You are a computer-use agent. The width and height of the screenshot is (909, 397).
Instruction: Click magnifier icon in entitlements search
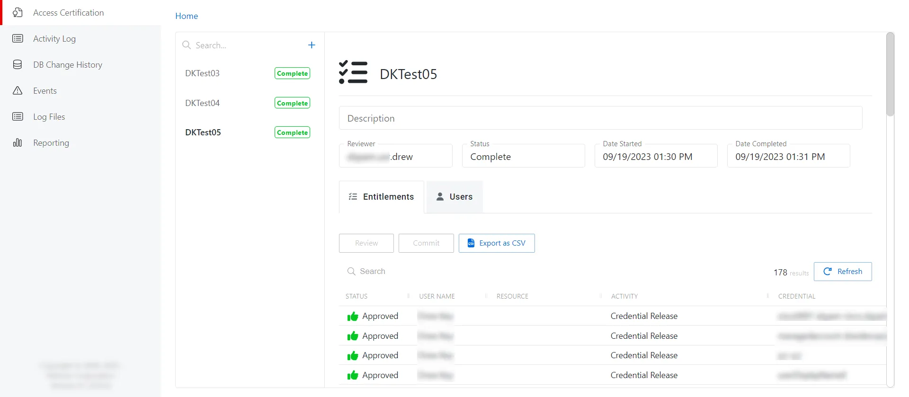(351, 271)
